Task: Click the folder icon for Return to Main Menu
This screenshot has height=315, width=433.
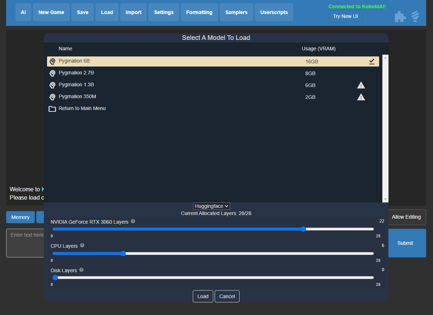Action: [52, 108]
